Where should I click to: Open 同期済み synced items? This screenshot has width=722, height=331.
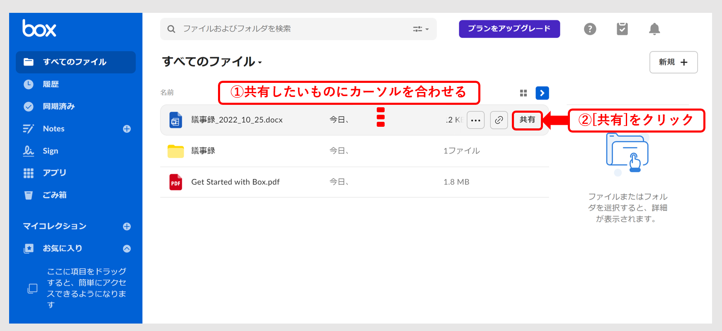[x=59, y=106]
